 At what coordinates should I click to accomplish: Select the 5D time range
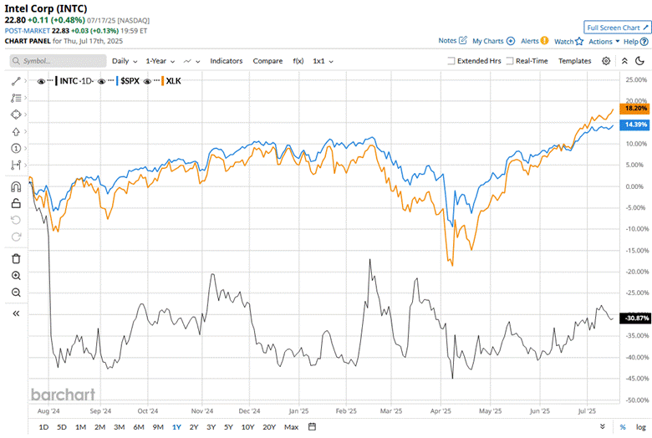click(62, 427)
